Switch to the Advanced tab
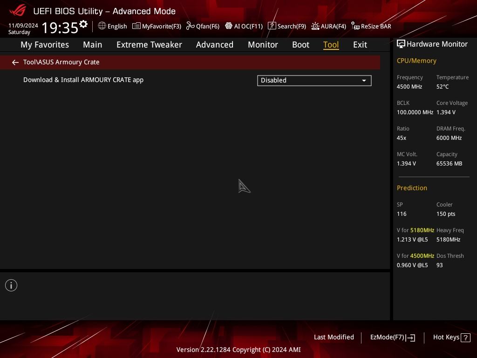This screenshot has height=358, width=477. click(215, 45)
